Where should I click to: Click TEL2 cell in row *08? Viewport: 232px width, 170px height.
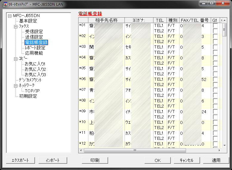(160, 106)
